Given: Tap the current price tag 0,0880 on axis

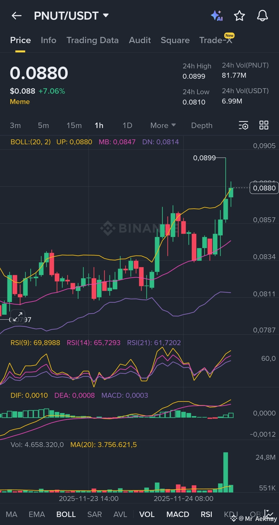Looking at the screenshot, I should 264,188.
